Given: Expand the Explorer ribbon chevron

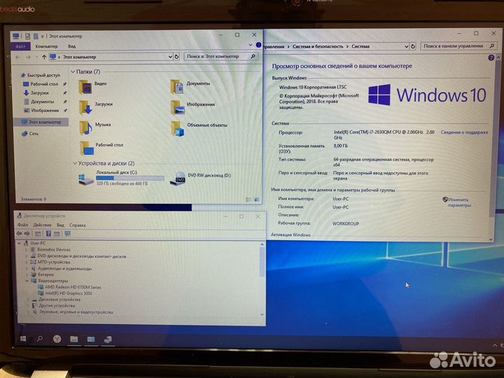Looking at the screenshot, I should (251, 45).
